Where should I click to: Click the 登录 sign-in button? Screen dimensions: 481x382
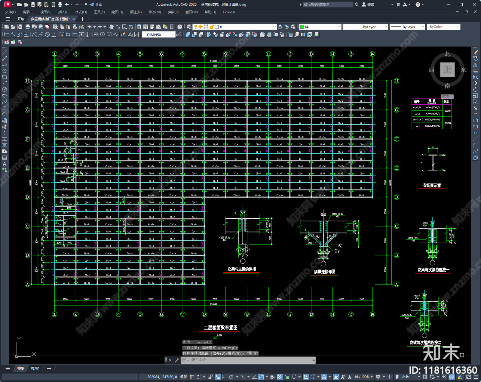click(368, 5)
